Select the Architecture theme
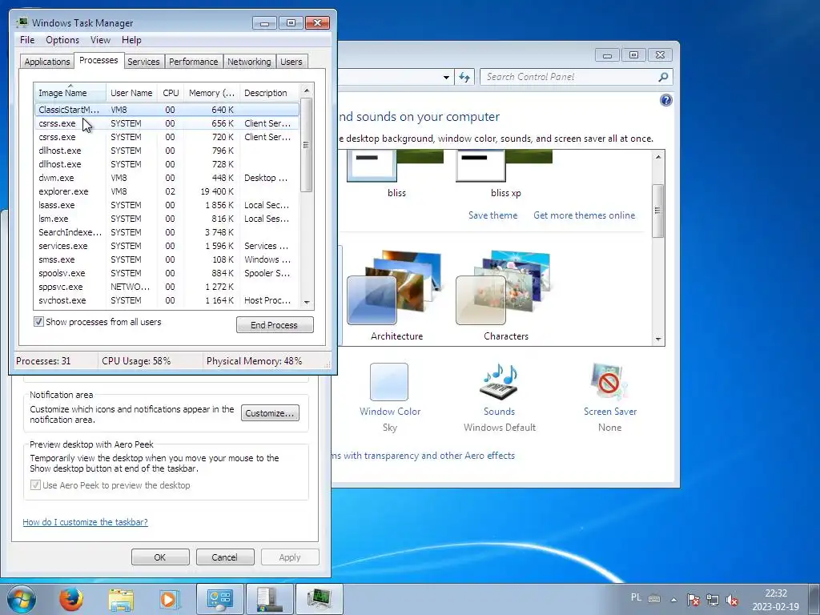The image size is (820, 615). click(x=396, y=296)
